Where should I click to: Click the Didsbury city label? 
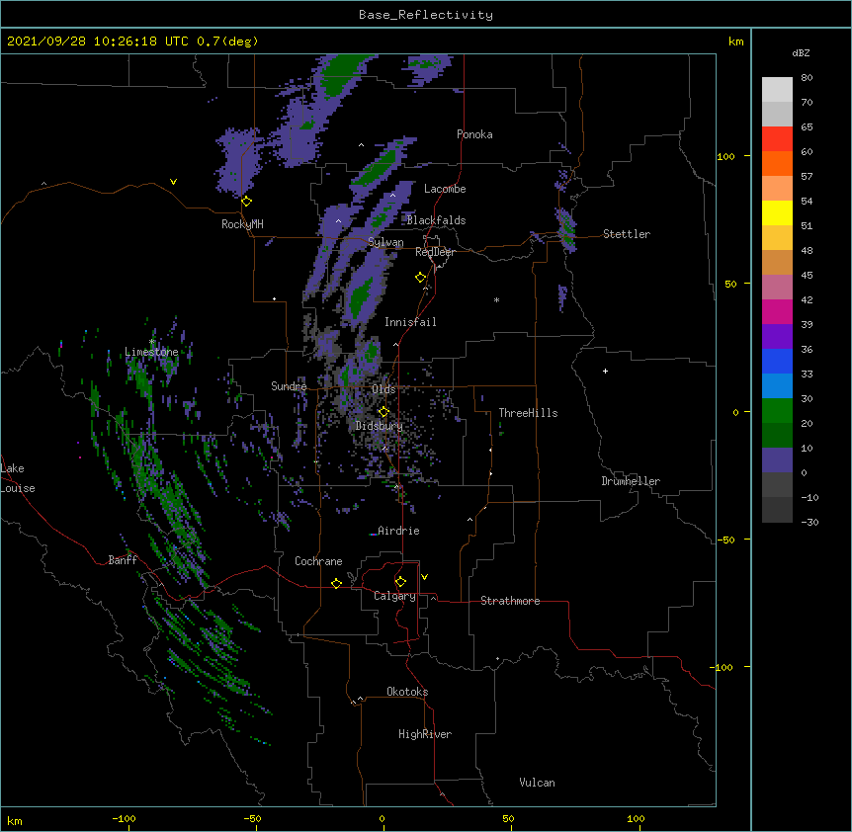coord(380,426)
